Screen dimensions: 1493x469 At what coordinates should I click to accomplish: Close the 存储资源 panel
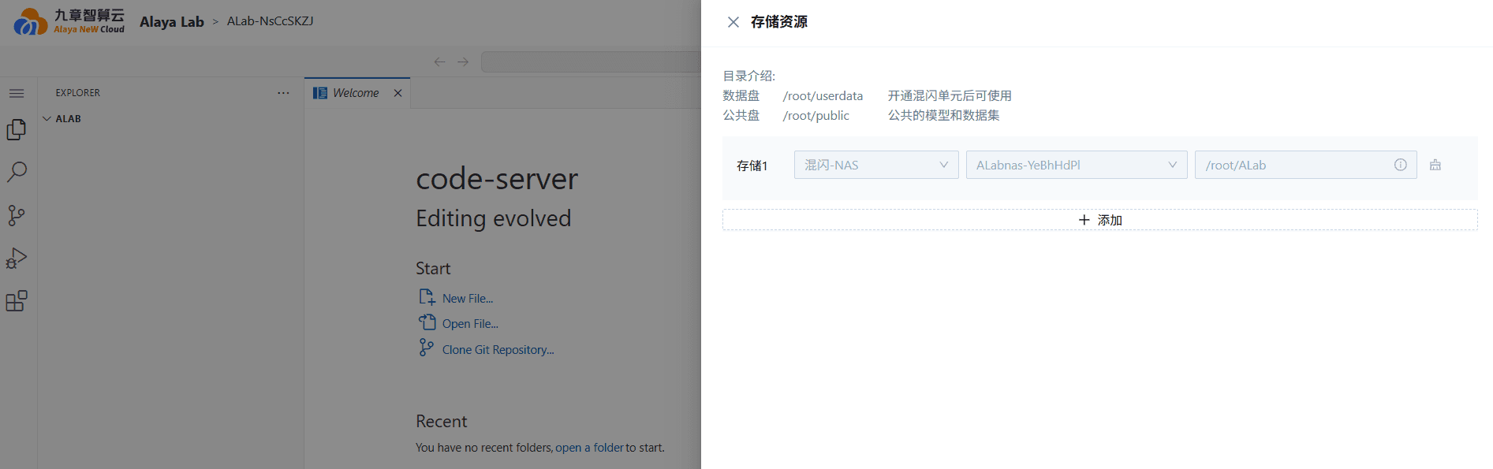[x=733, y=22]
